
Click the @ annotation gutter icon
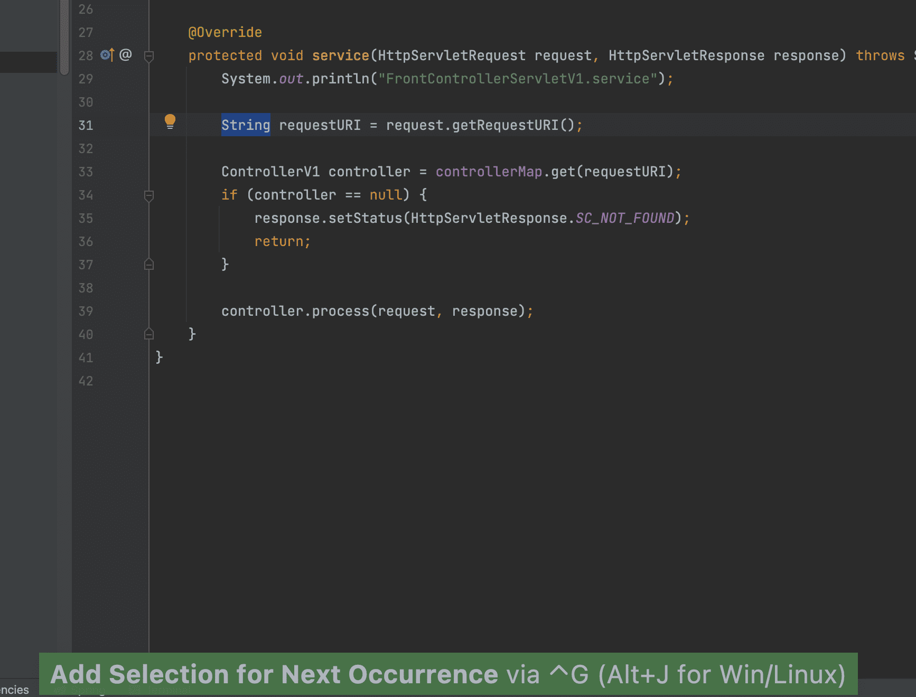click(126, 55)
